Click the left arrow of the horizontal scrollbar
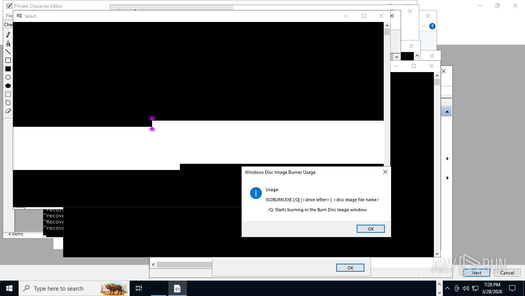The height and width of the screenshot is (296, 525). (153, 264)
